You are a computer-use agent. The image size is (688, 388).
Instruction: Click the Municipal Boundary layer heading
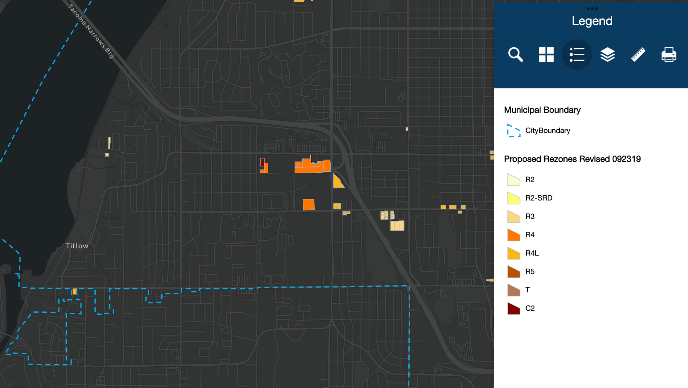coord(542,110)
